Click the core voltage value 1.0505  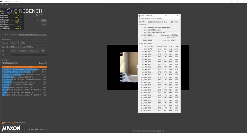coord(152,35)
